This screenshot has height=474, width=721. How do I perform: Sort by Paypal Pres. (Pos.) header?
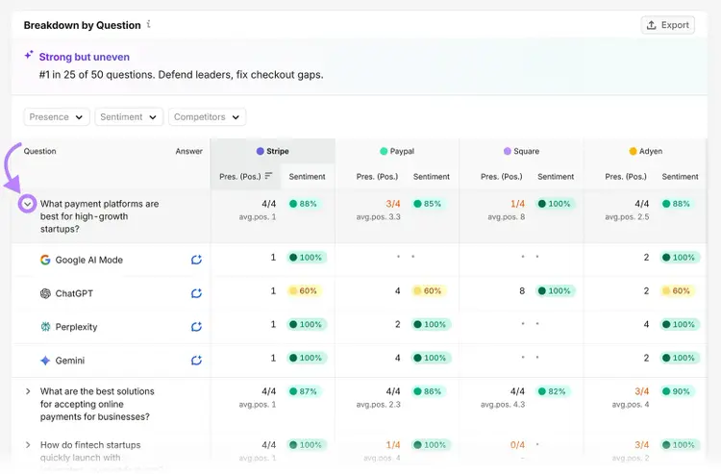pos(377,177)
